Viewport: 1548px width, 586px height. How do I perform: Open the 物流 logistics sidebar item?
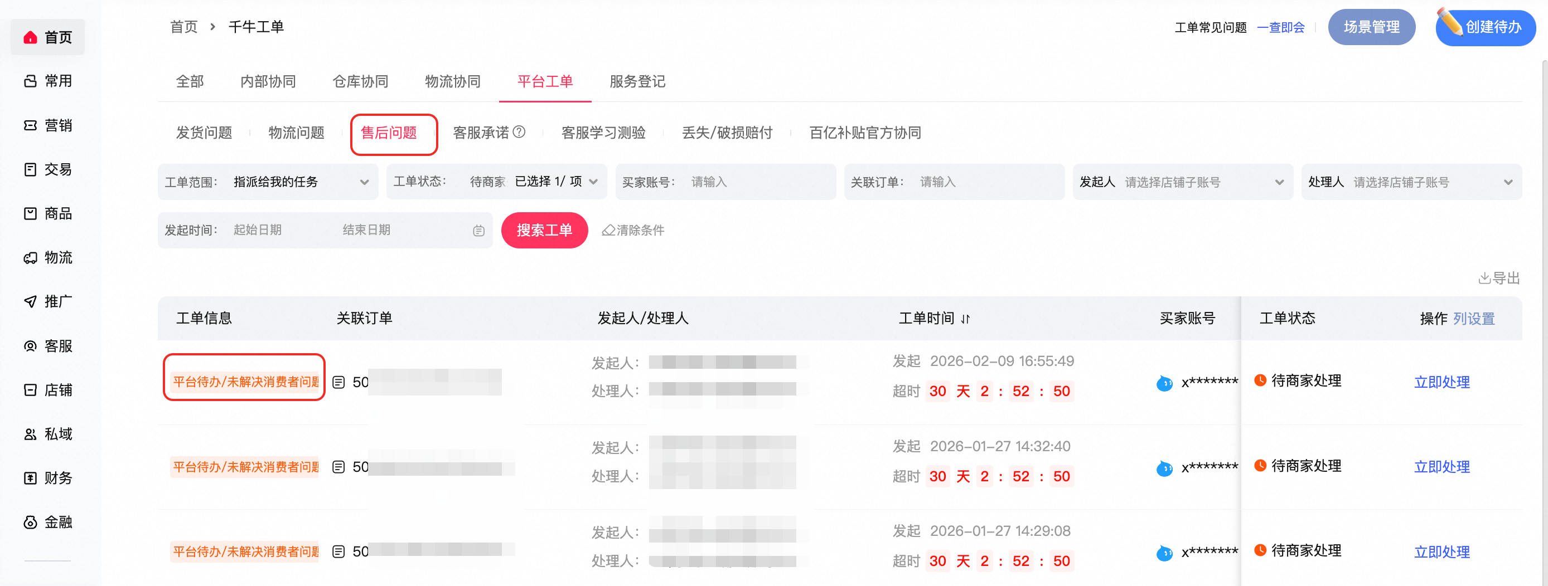coord(48,257)
